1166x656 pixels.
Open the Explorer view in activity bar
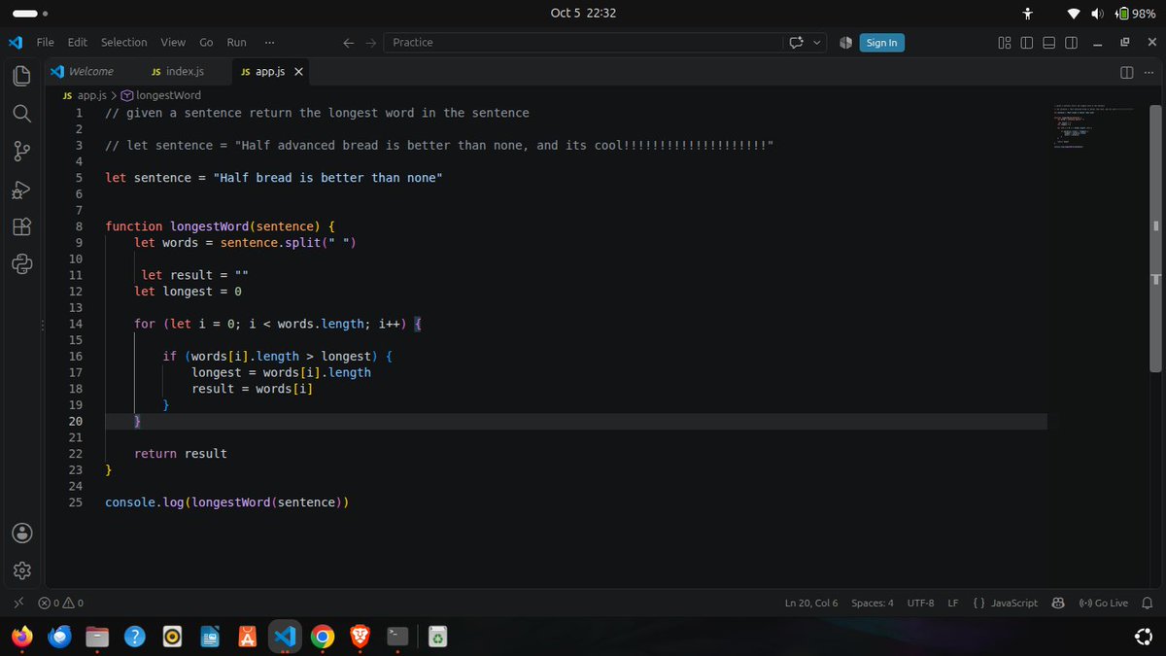click(21, 75)
